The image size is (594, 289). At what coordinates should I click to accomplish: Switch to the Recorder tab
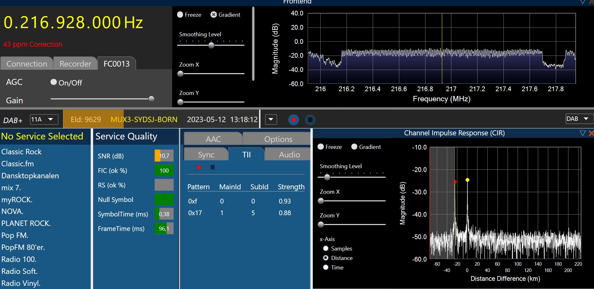[x=75, y=64]
